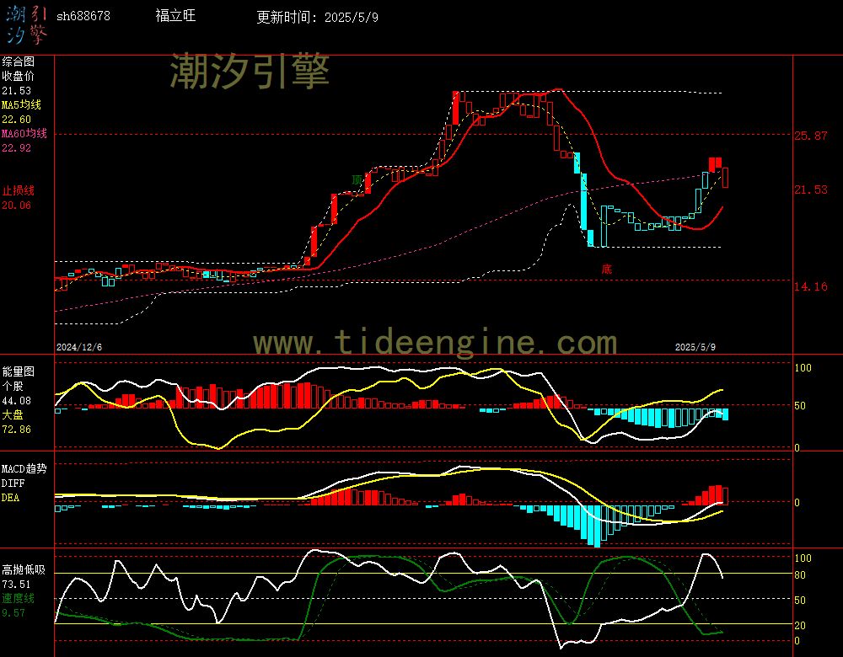The height and width of the screenshot is (657, 843).
Task: Select the 综合图 panel title
Action: click(x=18, y=61)
